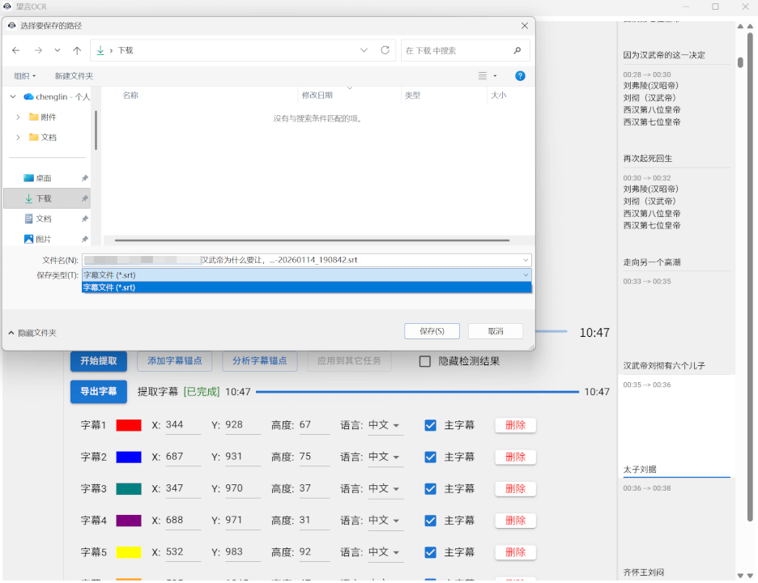Open the address bar path dropdown
Screen dimensions: 758x583
364,50
